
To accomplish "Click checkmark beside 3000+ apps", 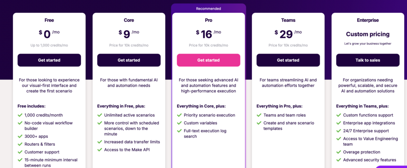I will pyautogui.click(x=20, y=136).
